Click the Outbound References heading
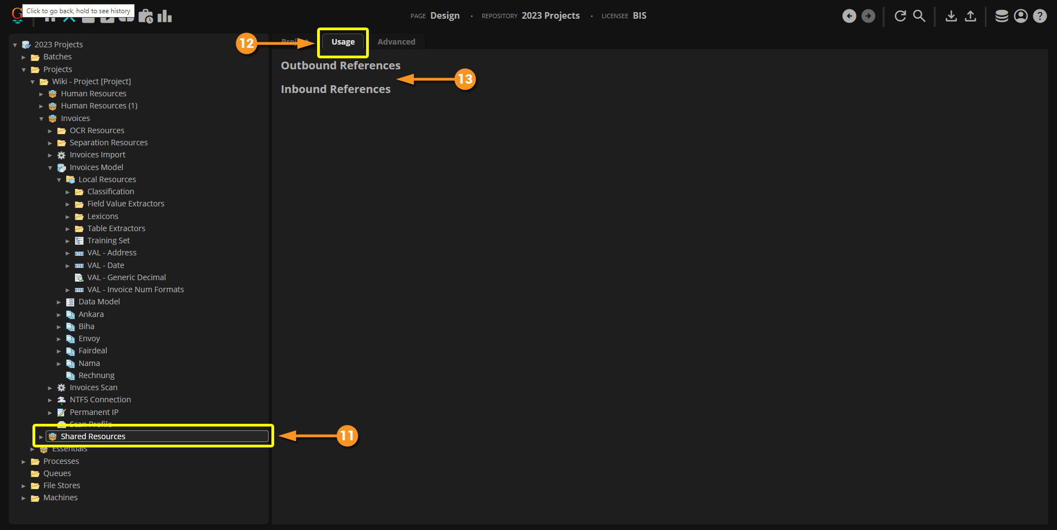The image size is (1057, 530). [341, 65]
